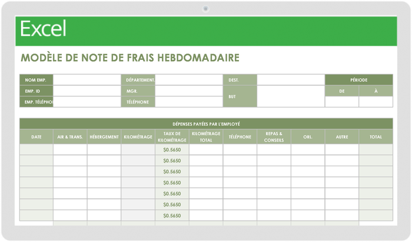The width and height of the screenshot is (412, 242).
Task: Click the DATE column header
Action: 36,137
